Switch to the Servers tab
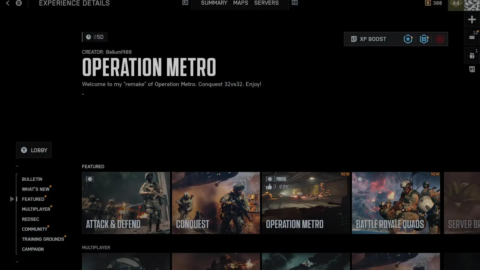Image resolution: width=480 pixels, height=270 pixels. click(x=266, y=3)
